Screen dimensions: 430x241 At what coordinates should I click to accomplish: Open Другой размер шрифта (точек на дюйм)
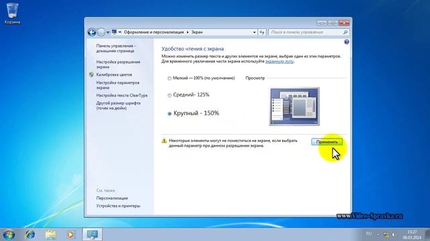coord(118,106)
